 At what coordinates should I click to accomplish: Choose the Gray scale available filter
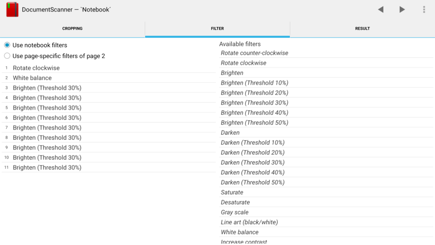235,212
